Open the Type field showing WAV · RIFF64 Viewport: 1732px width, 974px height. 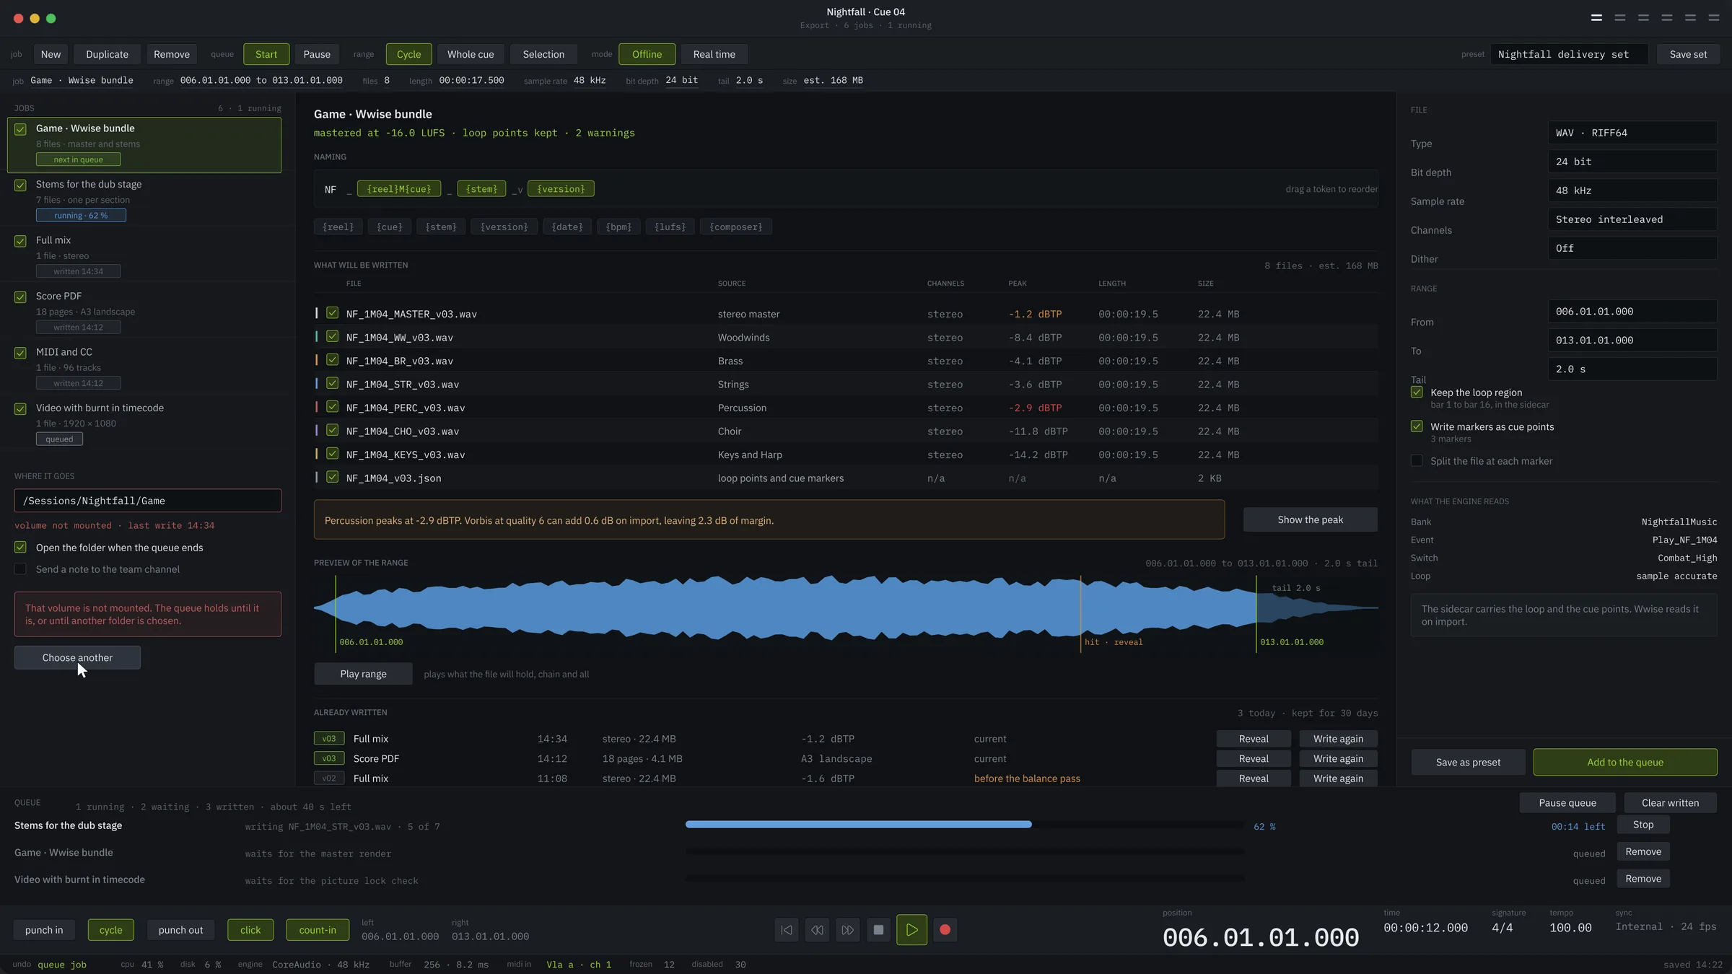pos(1632,133)
